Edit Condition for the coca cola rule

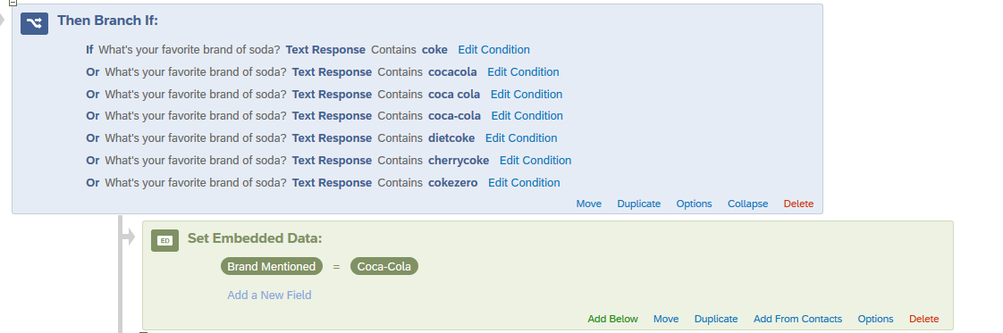[x=527, y=95]
